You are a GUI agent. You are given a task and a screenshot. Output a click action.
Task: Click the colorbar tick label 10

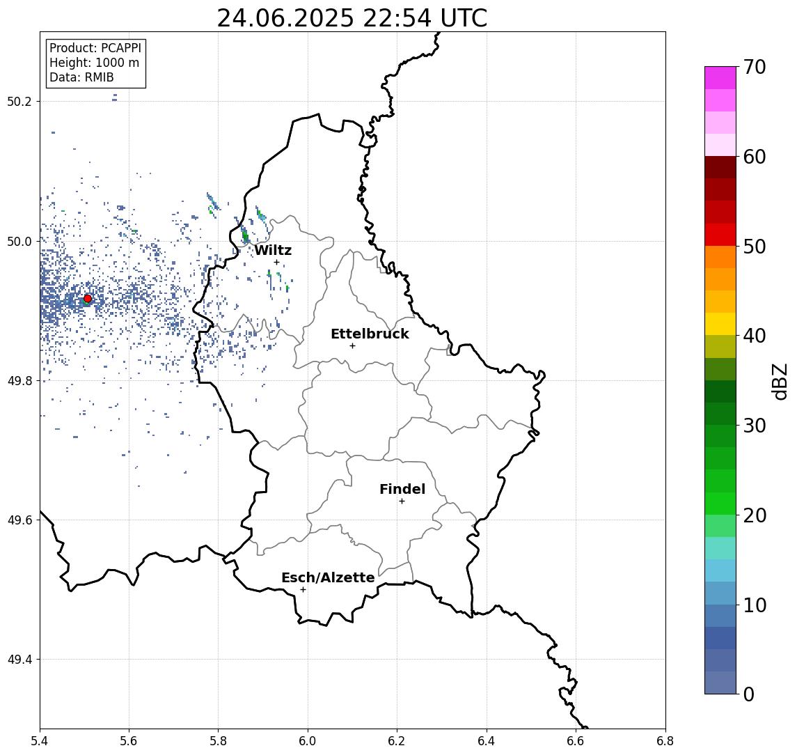coord(755,605)
